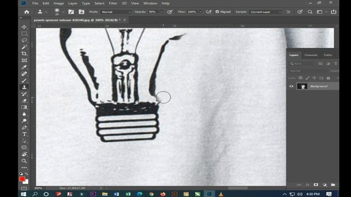
Task: Select the Healing Brush tool
Action: [24, 74]
